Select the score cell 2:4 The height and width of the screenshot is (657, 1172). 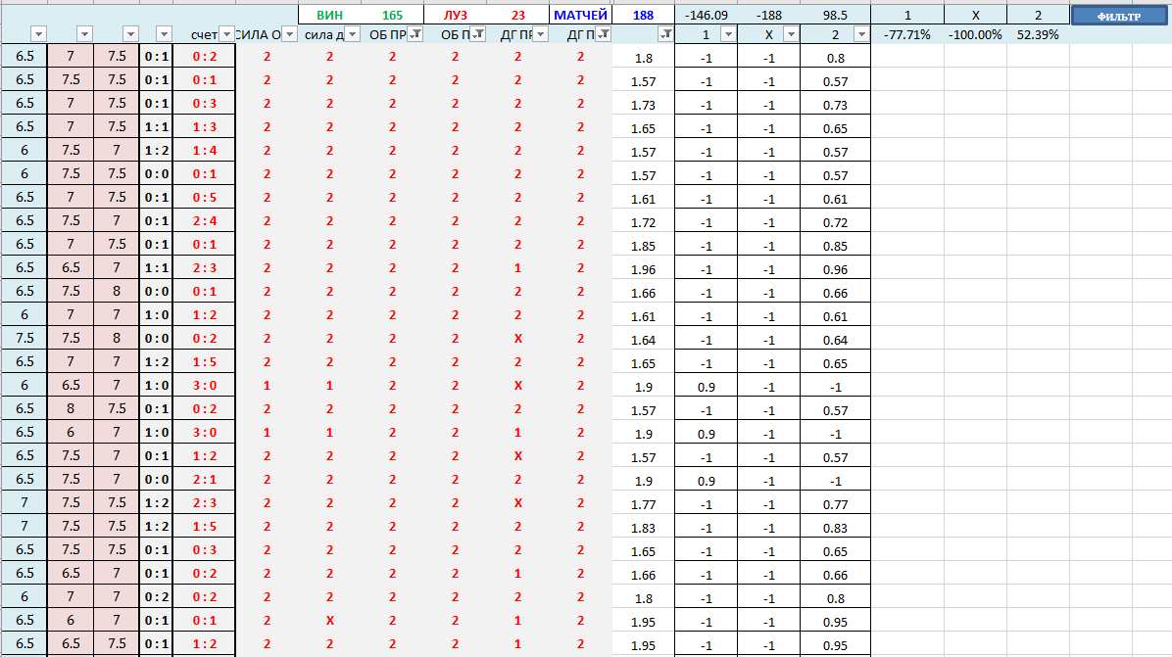pyautogui.click(x=204, y=221)
